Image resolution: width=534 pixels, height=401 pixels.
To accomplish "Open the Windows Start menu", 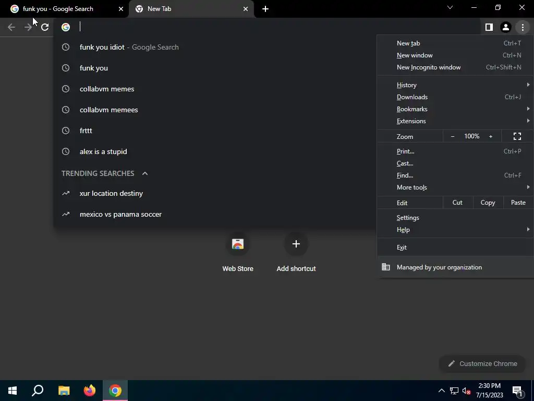I will pos(13,391).
